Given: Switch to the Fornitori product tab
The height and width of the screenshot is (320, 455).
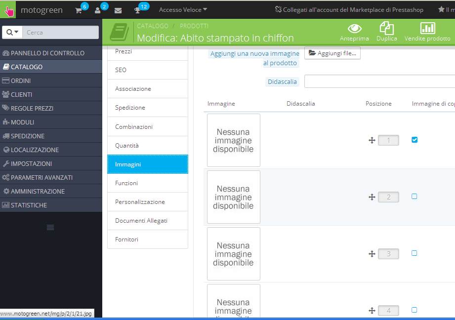Looking at the screenshot, I should 148,240.
